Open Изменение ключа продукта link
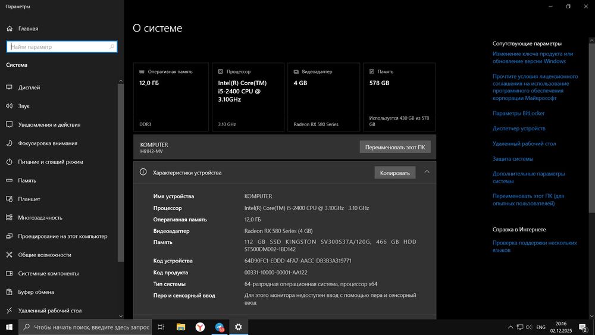This screenshot has width=595, height=335. (x=533, y=57)
